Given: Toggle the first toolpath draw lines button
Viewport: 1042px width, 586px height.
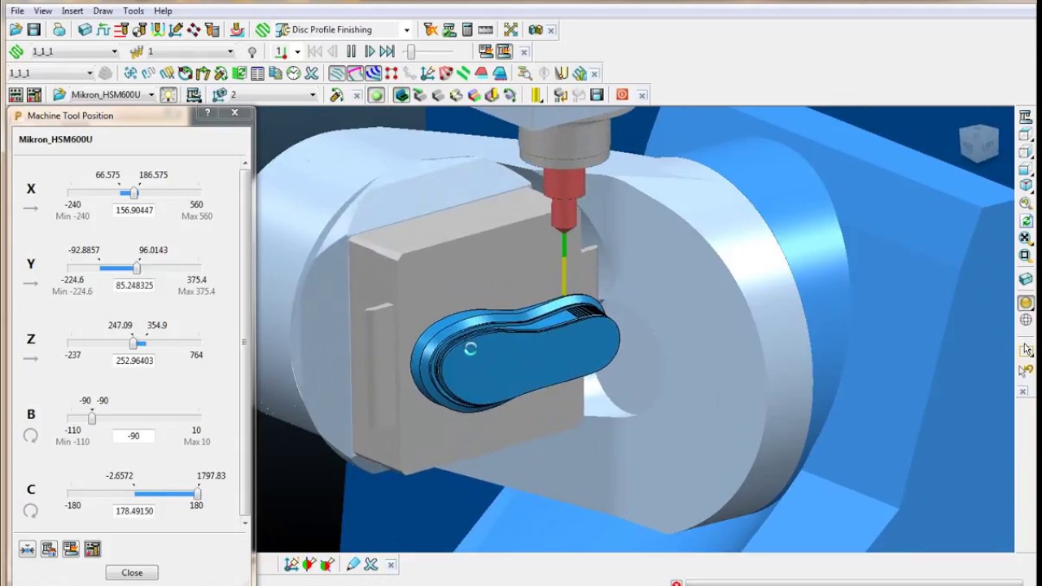Looking at the screenshot, I should coord(337,73).
